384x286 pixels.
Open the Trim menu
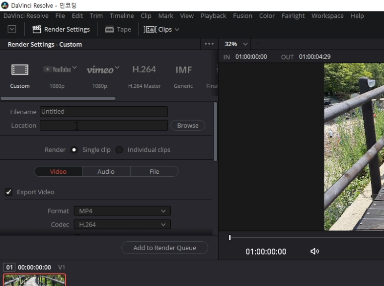pyautogui.click(x=96, y=16)
